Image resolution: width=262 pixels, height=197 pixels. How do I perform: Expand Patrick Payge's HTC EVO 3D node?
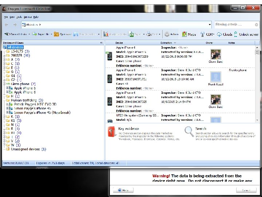[7, 104]
